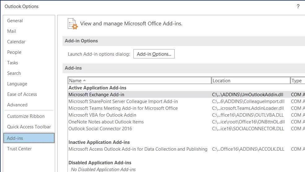Open Search options
This screenshot has width=305, height=172.
point(14,73)
